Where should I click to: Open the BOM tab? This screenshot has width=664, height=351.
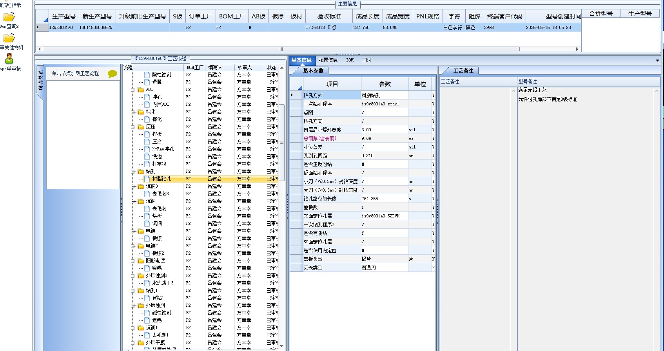350,60
